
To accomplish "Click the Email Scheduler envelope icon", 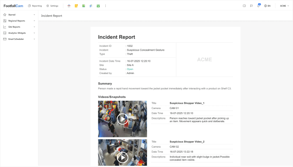I will [x=5, y=39].
